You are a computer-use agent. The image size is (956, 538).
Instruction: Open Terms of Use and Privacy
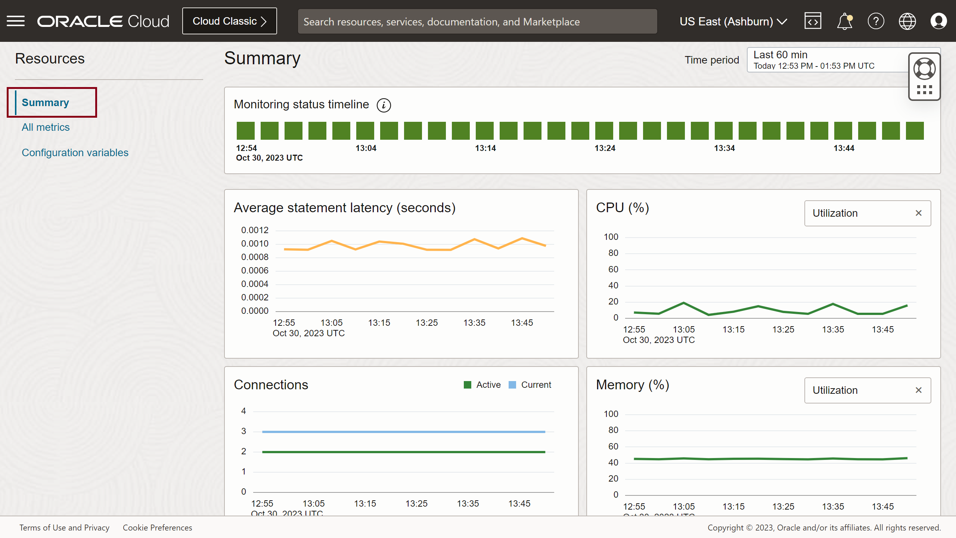pyautogui.click(x=64, y=528)
